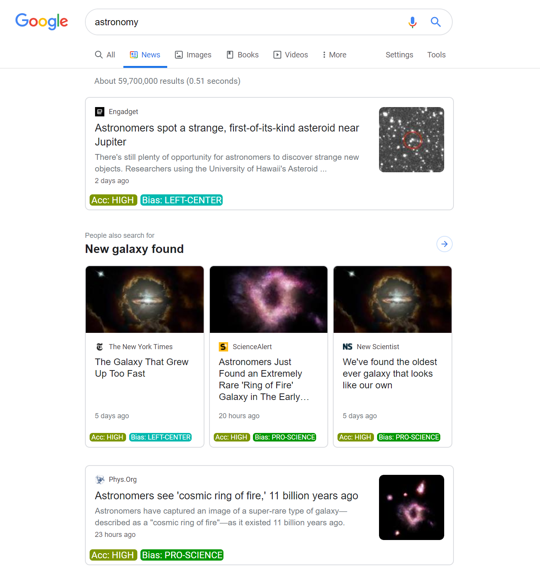Viewport: 540px width, 573px height.
Task: Open the Phys.Org cosmic ring of fire article
Action: [227, 496]
